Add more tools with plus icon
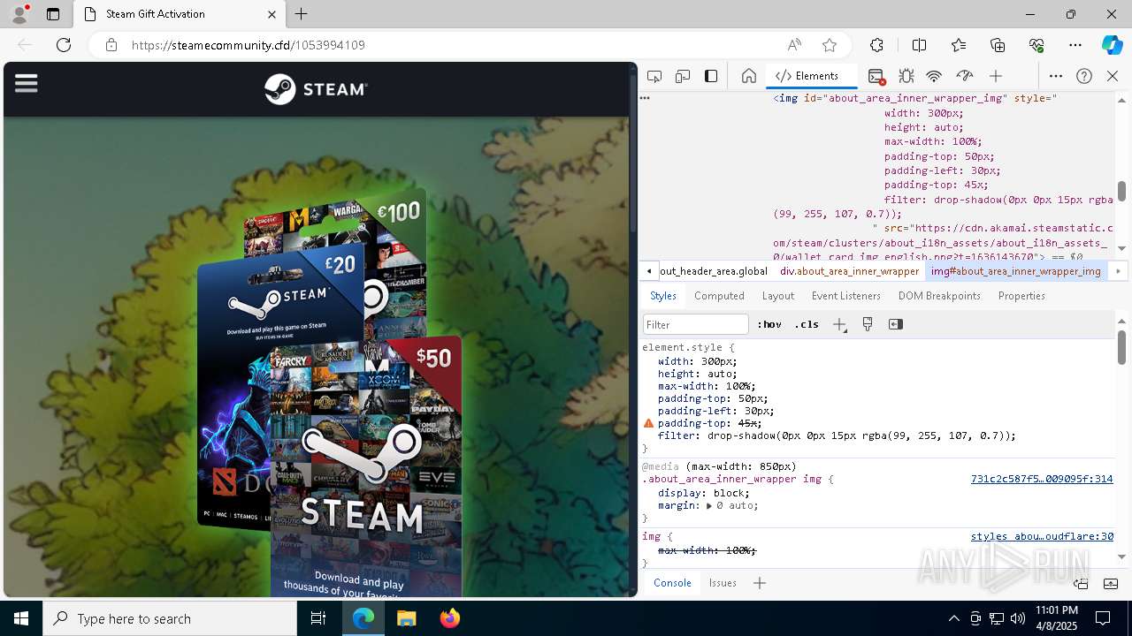Image resolution: width=1132 pixels, height=636 pixels. click(996, 76)
